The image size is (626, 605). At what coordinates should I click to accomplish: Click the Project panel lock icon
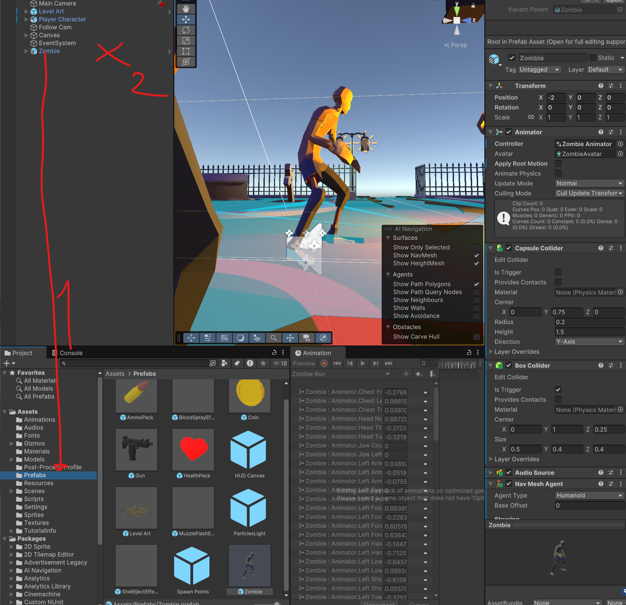[274, 353]
